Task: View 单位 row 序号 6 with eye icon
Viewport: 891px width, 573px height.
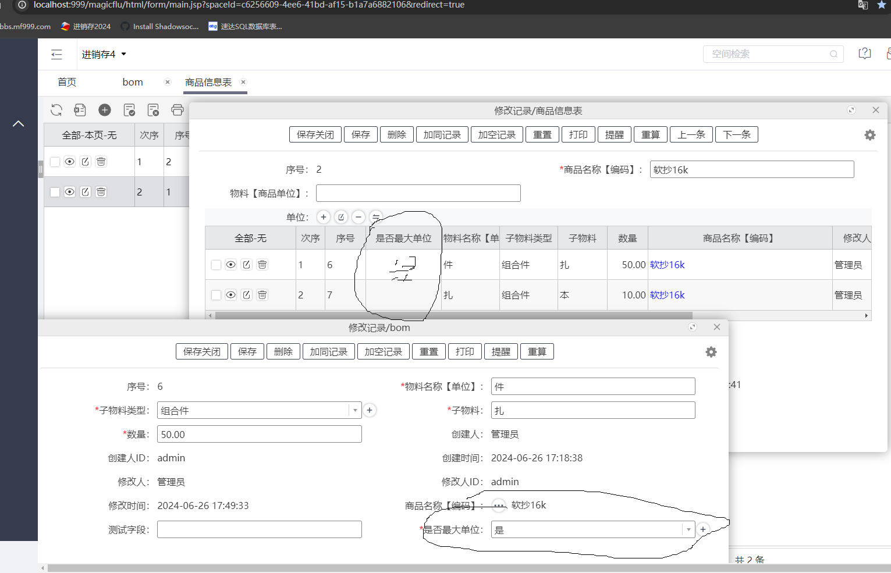Action: [x=231, y=265]
